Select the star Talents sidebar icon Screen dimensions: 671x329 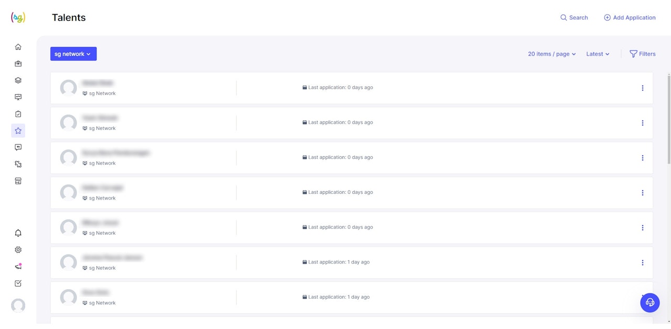(18, 131)
